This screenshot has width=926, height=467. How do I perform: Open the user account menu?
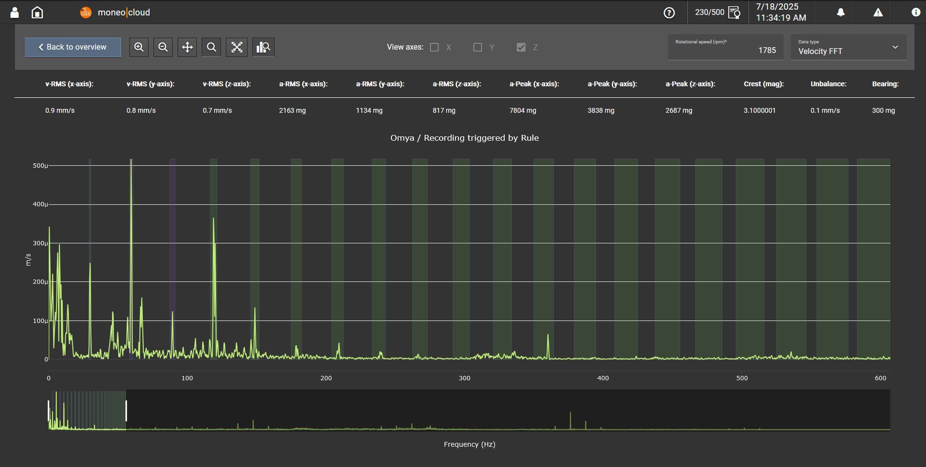point(14,12)
